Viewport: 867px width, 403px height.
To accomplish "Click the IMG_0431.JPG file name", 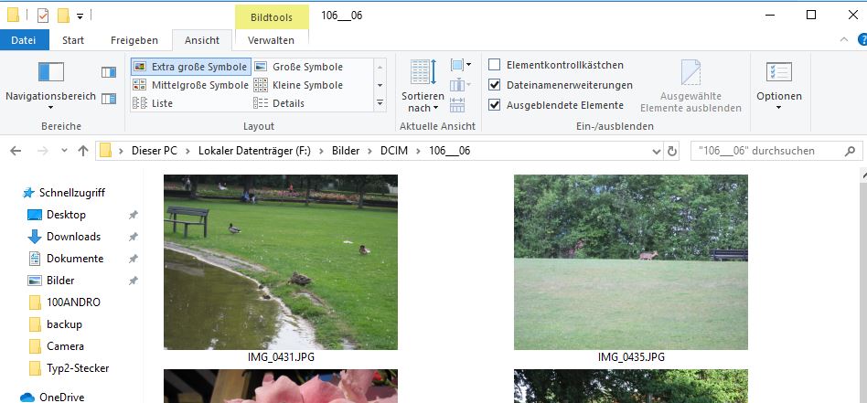I will point(281,357).
